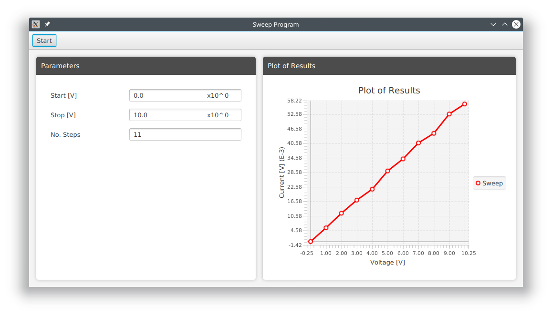The width and height of the screenshot is (552, 316).
Task: Click the X application icon in title bar
Action: (x=36, y=24)
